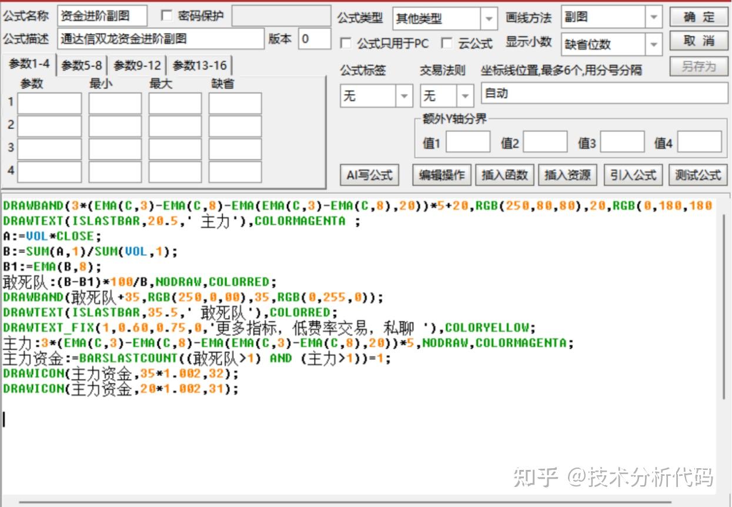Screen dimensions: 732x507
Task: Click the code line 'B1:=EMA(B,8);'
Action: pyautogui.click(x=52, y=266)
